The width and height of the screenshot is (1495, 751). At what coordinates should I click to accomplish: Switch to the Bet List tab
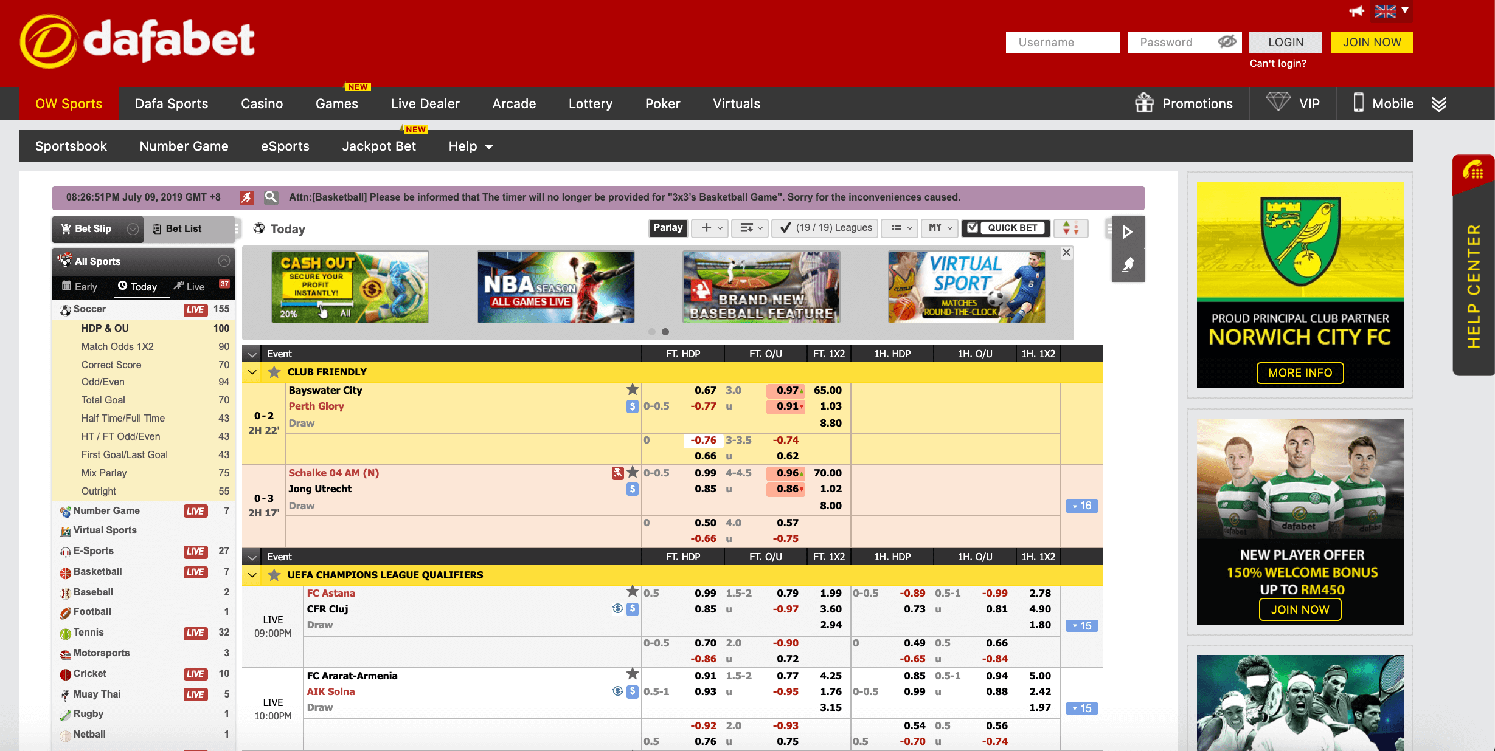tap(177, 229)
